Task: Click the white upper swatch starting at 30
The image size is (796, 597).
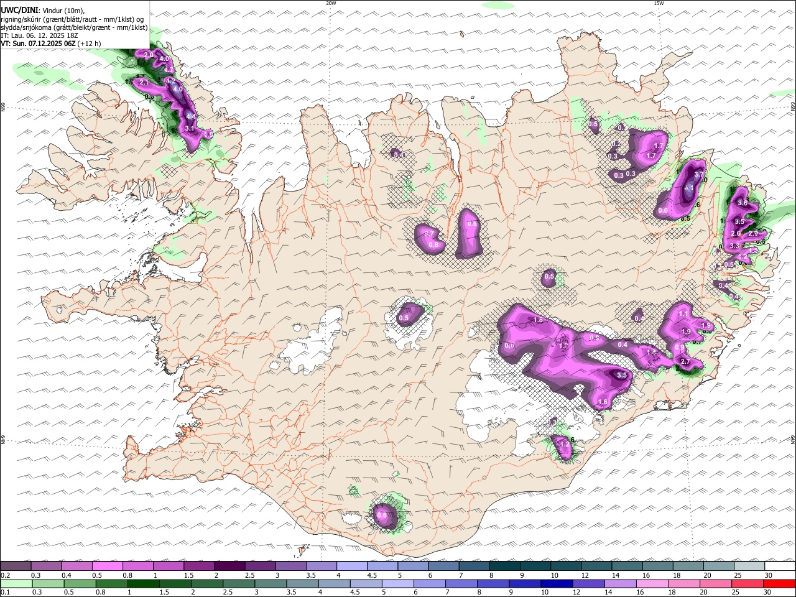Action: [780, 567]
